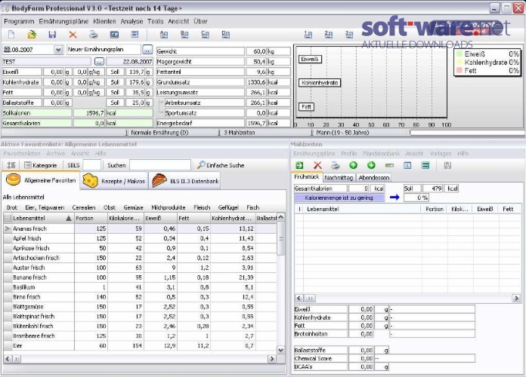Click the Eiweiß green legend swatch
The height and width of the screenshot is (377, 526).
[459, 54]
